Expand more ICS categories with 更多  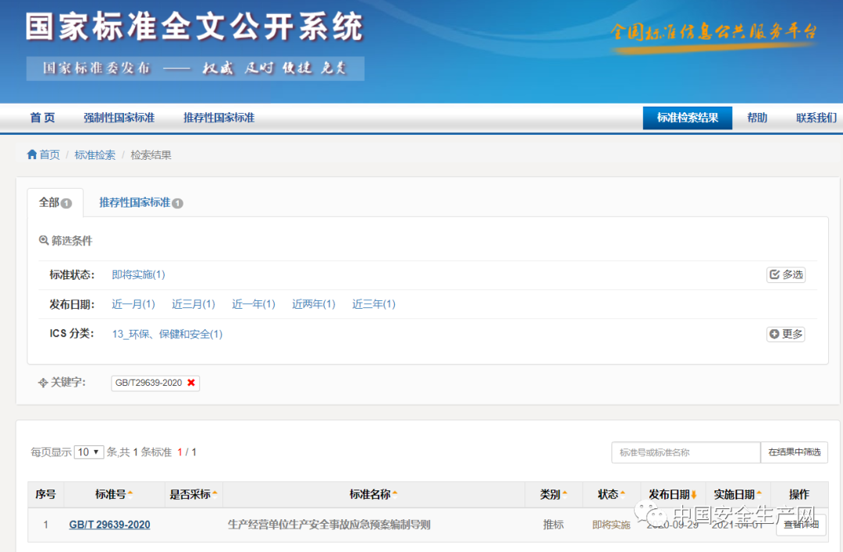pos(785,334)
